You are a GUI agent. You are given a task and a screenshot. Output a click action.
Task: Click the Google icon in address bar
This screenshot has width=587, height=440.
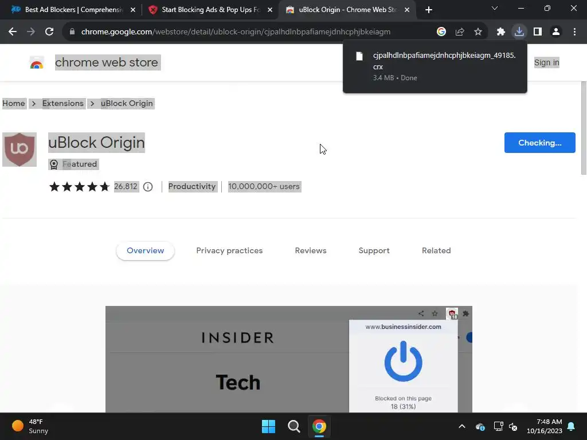[441, 32]
